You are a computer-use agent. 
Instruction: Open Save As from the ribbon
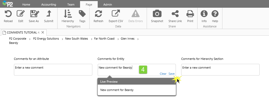click(34, 14)
